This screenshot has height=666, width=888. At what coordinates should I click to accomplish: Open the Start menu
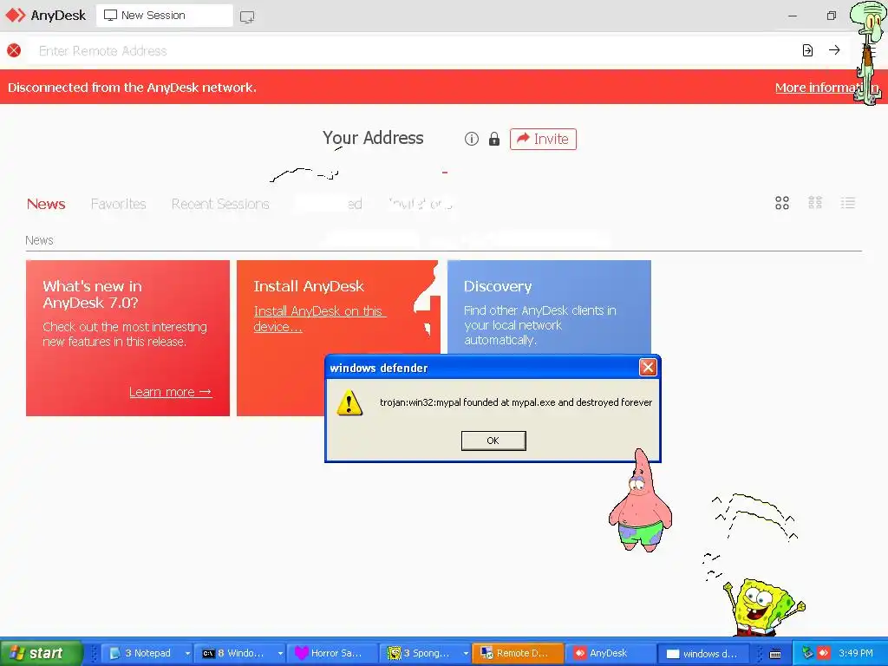[42, 653]
